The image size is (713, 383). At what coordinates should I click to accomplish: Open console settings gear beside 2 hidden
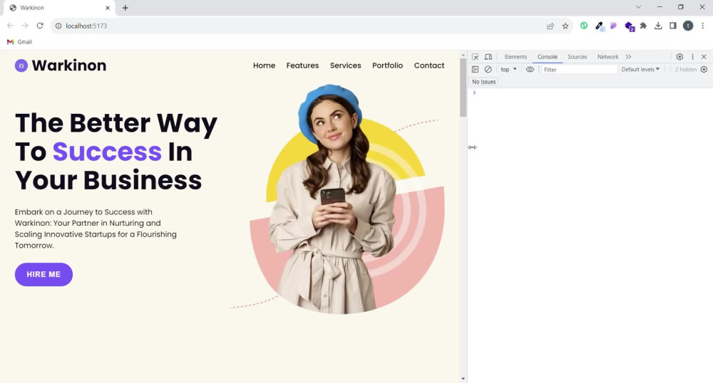[704, 70]
